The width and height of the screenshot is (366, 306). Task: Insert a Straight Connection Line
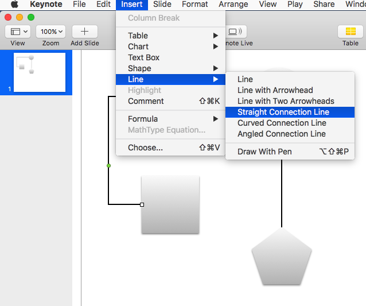click(290, 112)
